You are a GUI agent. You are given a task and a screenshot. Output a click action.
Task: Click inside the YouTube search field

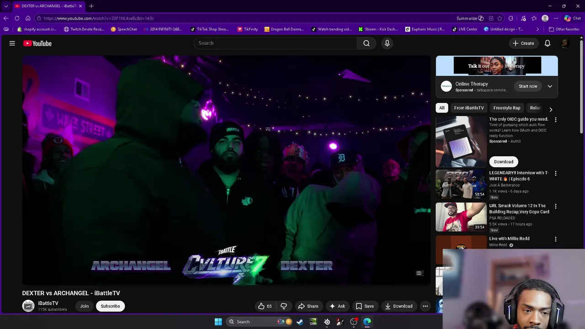tap(276, 43)
